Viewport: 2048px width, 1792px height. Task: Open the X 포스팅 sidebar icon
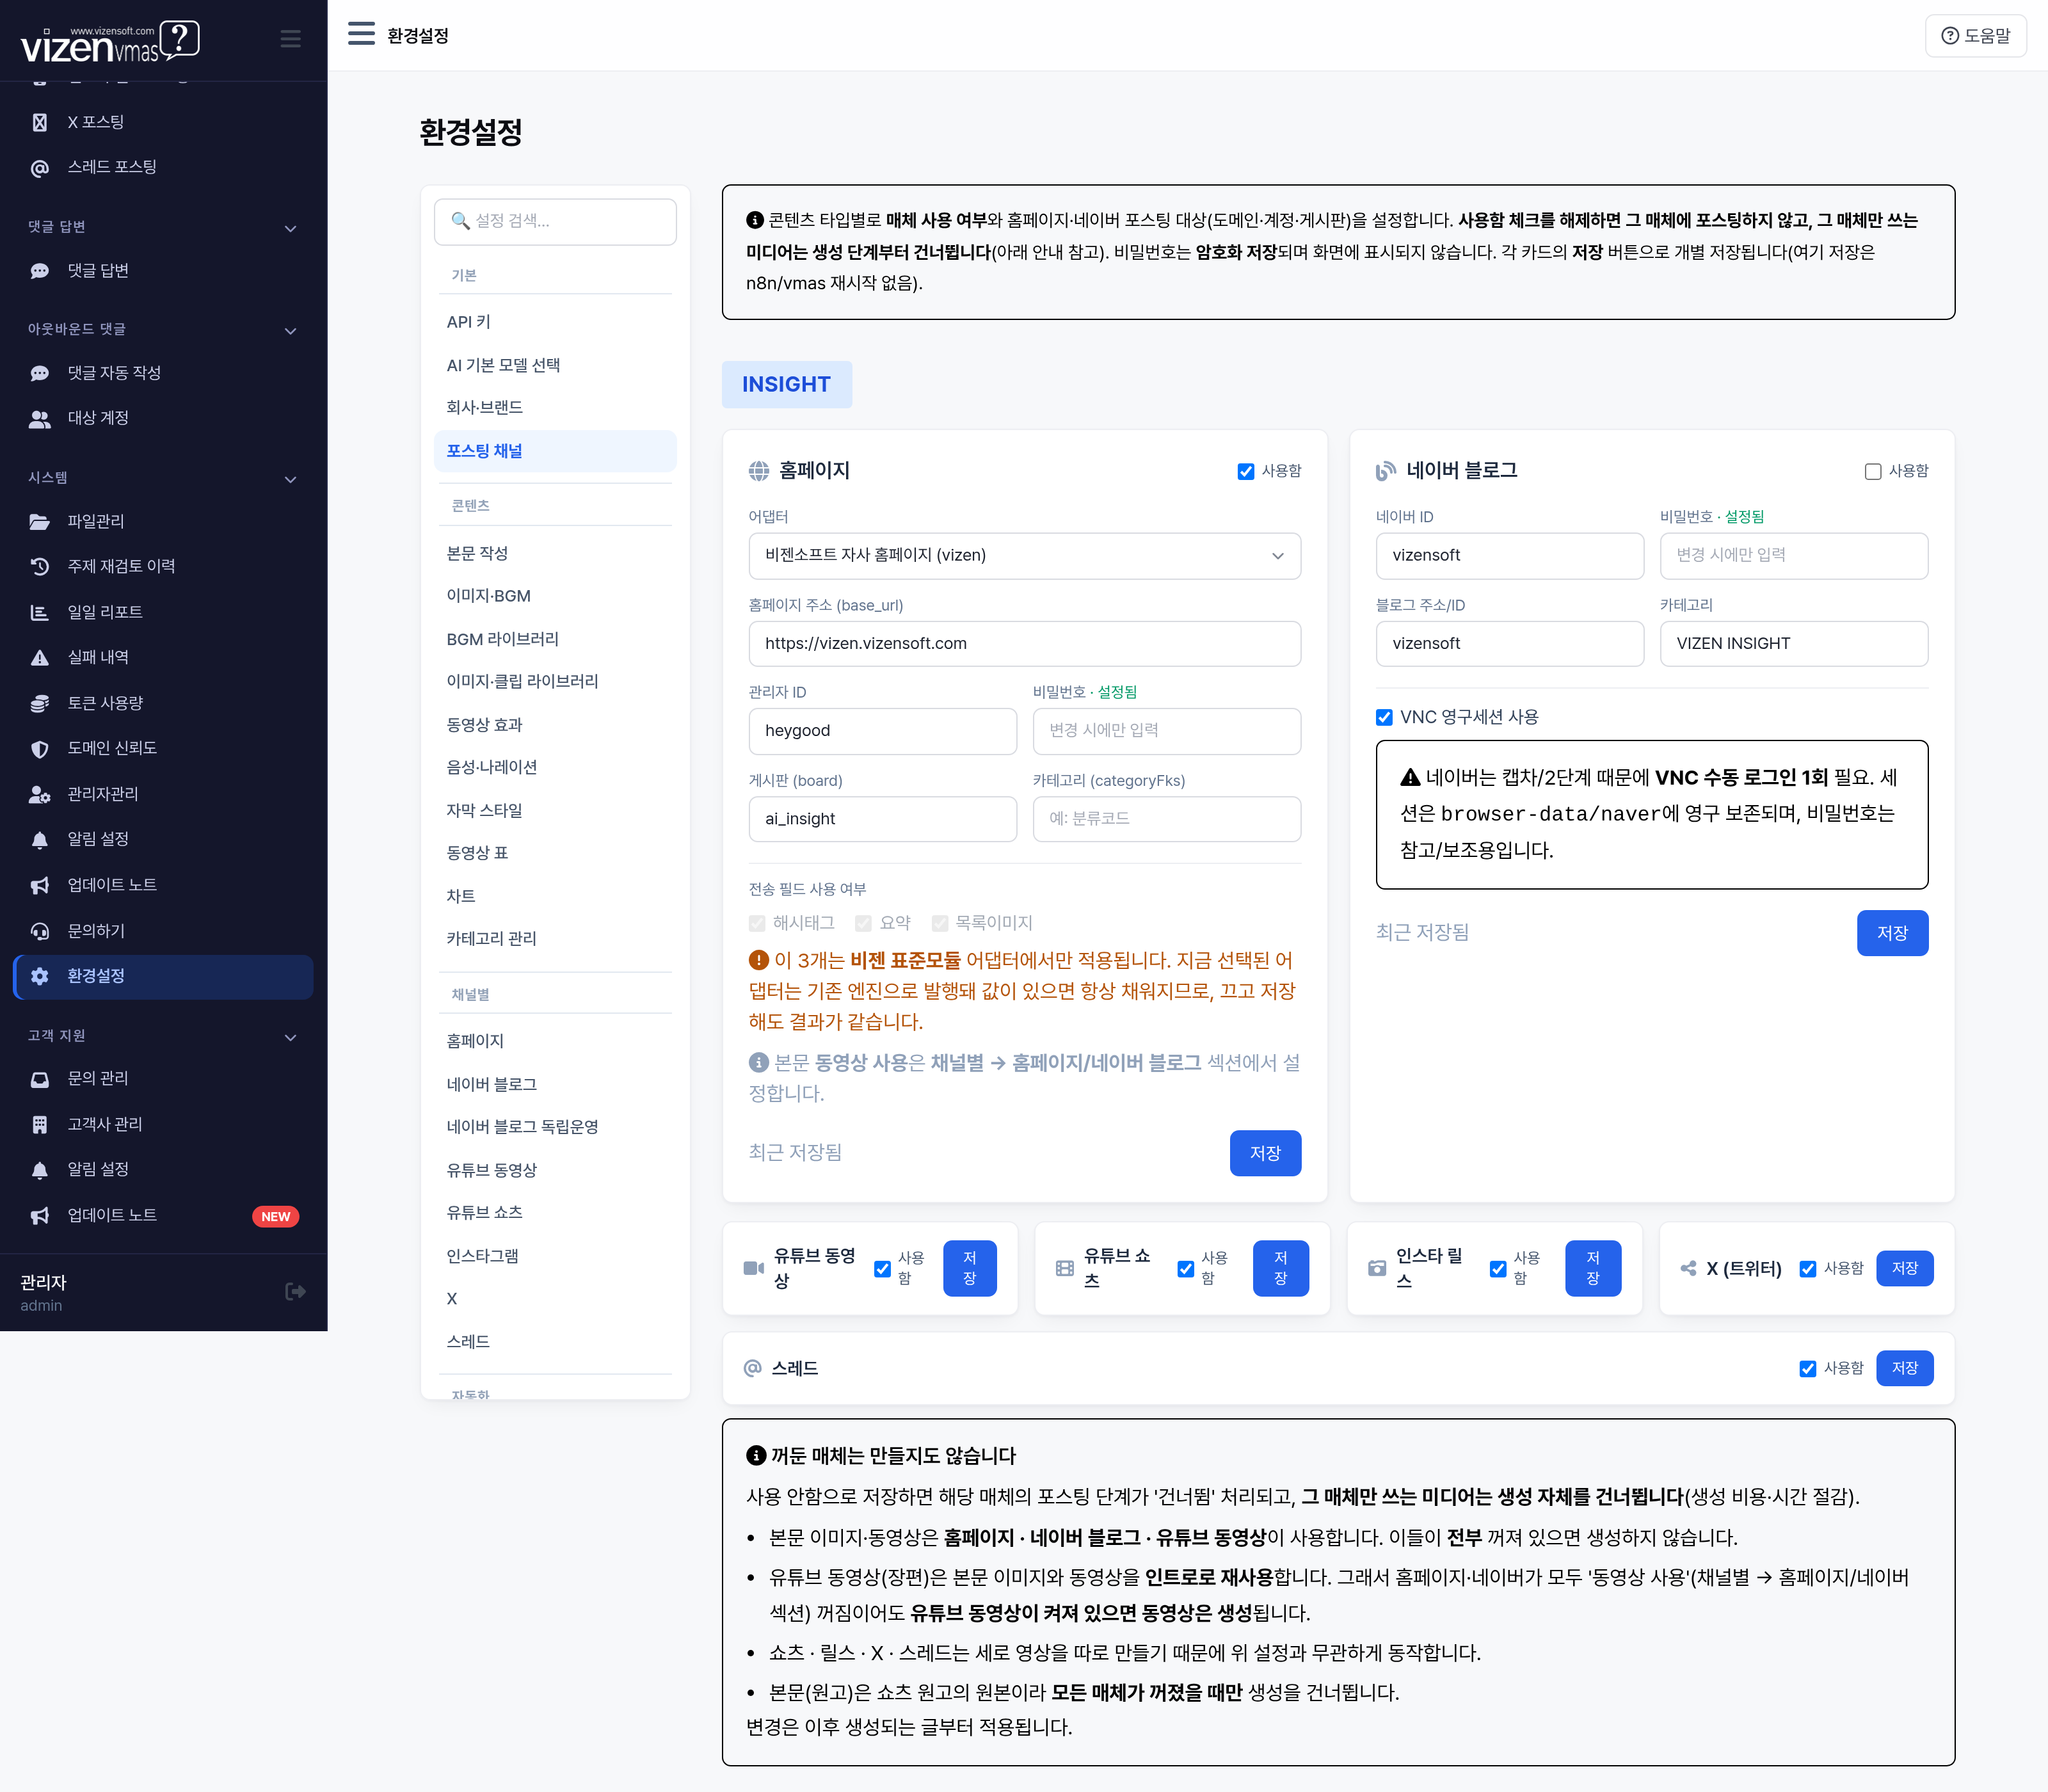tap(40, 122)
